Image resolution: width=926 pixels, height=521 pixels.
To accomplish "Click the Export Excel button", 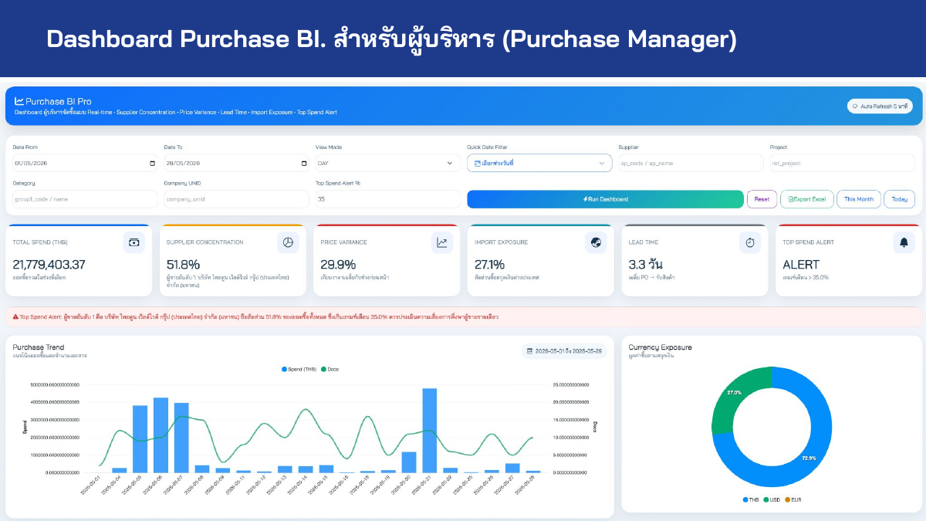I will tap(806, 199).
